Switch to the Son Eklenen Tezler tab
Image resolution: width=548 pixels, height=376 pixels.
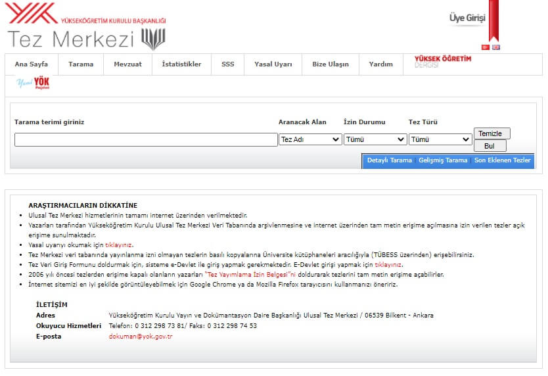click(502, 160)
